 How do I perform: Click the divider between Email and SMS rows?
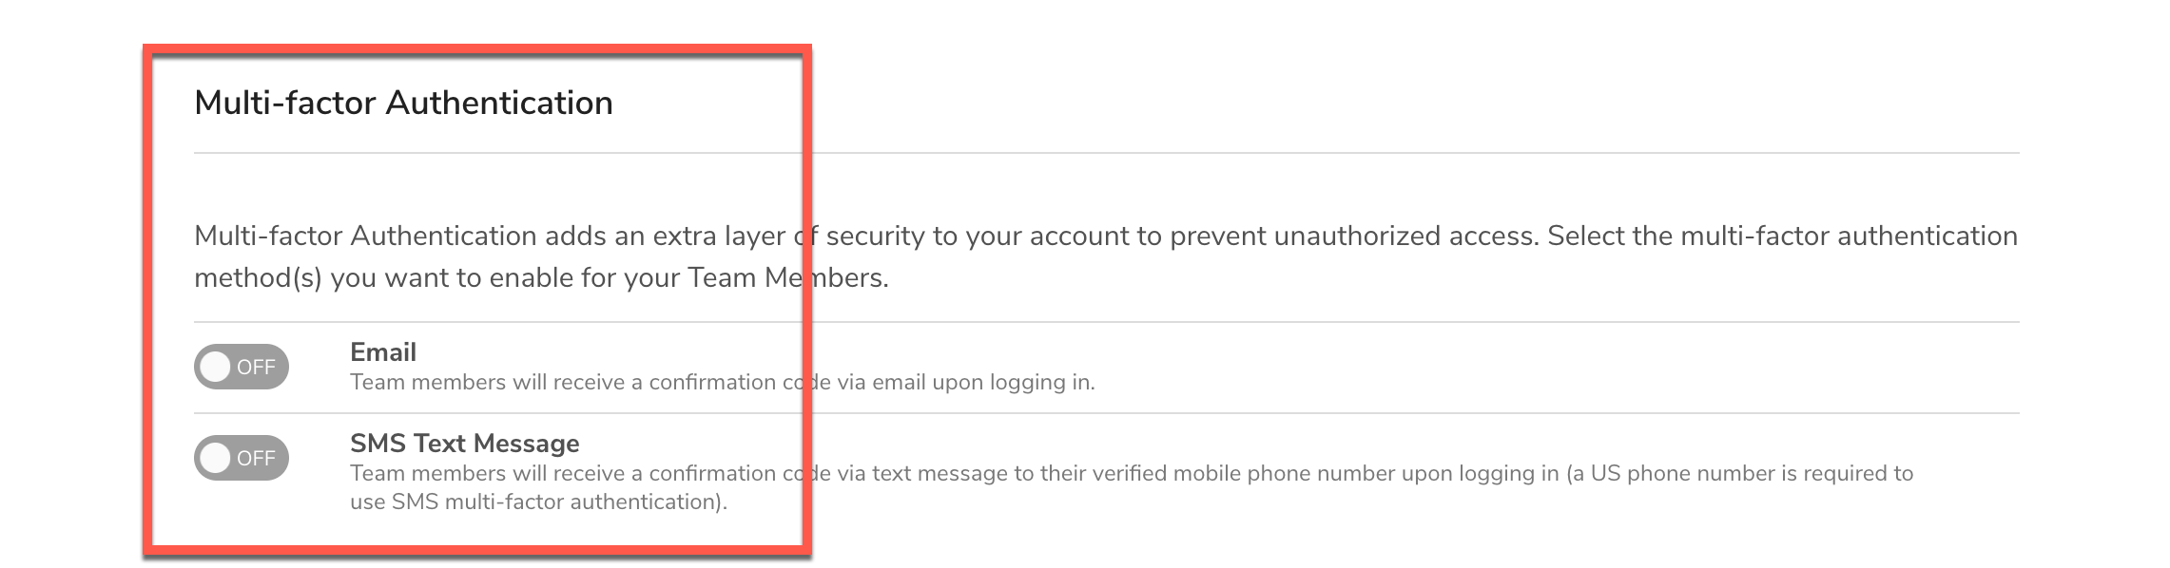[x=1105, y=413]
